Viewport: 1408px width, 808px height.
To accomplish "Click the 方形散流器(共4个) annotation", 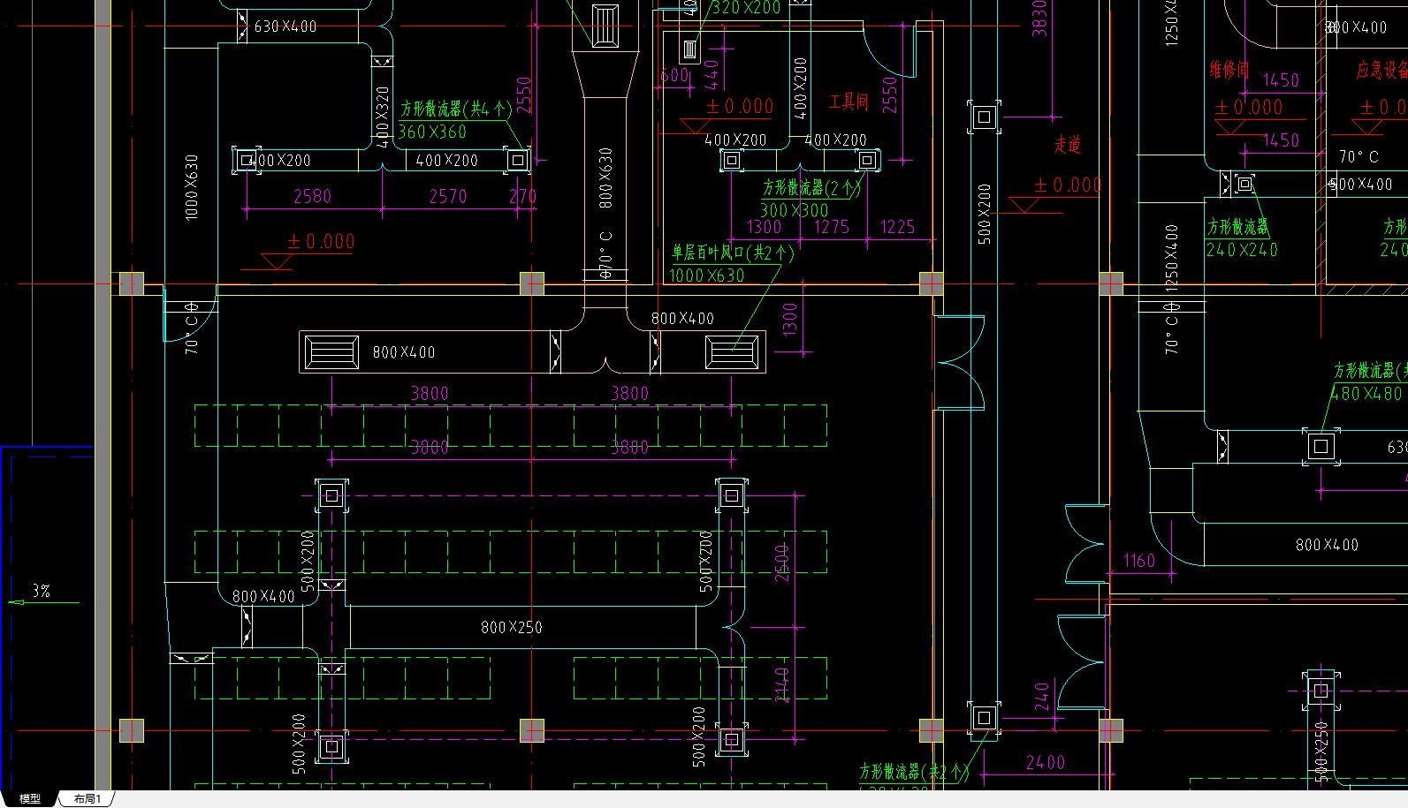I will point(455,109).
